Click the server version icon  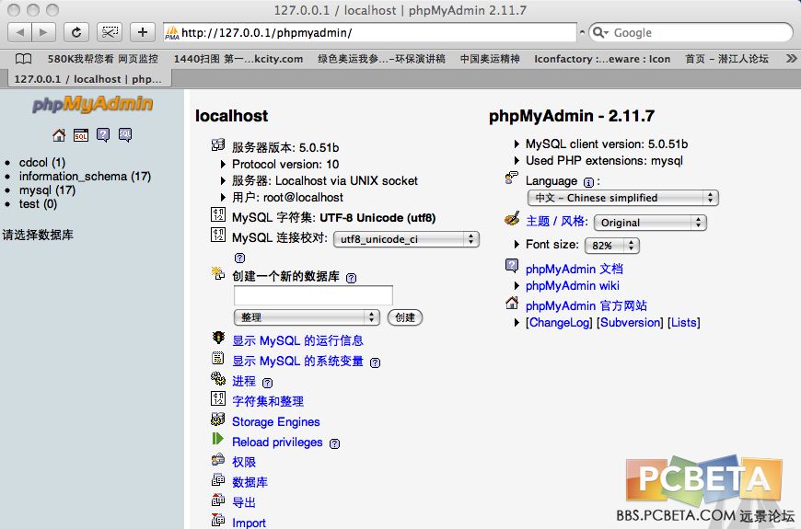[x=218, y=145]
